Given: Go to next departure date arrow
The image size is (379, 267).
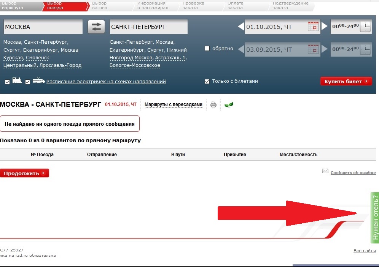Looking at the screenshot, I should coord(324,27).
